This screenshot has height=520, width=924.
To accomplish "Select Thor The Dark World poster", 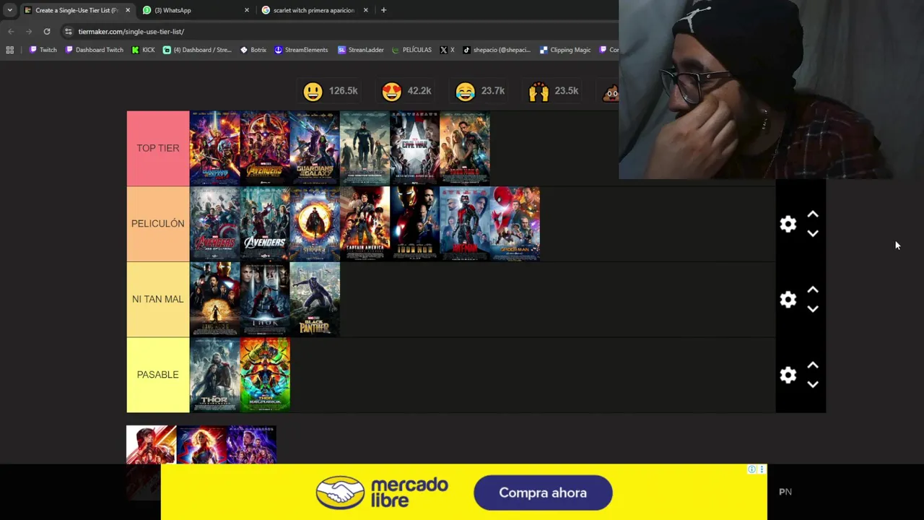I will click(x=214, y=375).
